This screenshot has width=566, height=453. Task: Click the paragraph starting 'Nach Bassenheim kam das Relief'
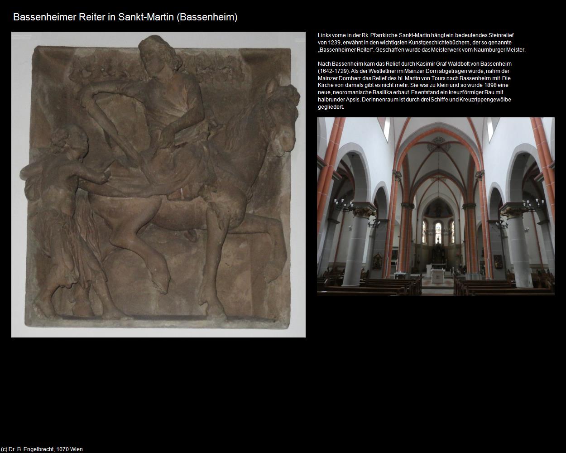415,85
